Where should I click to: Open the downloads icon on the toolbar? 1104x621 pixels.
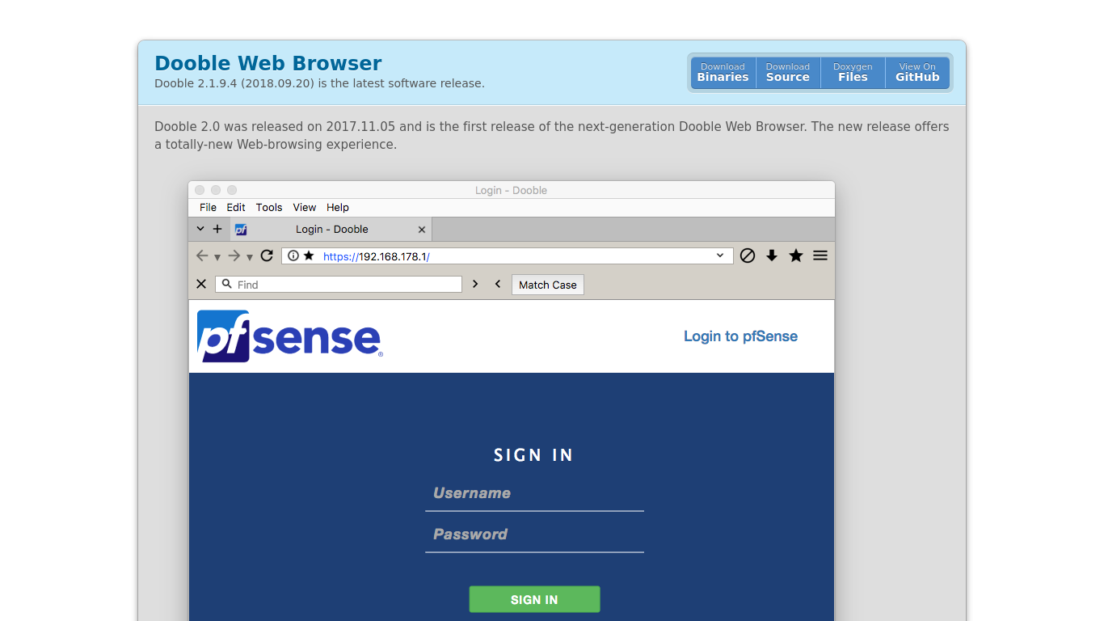pos(771,256)
